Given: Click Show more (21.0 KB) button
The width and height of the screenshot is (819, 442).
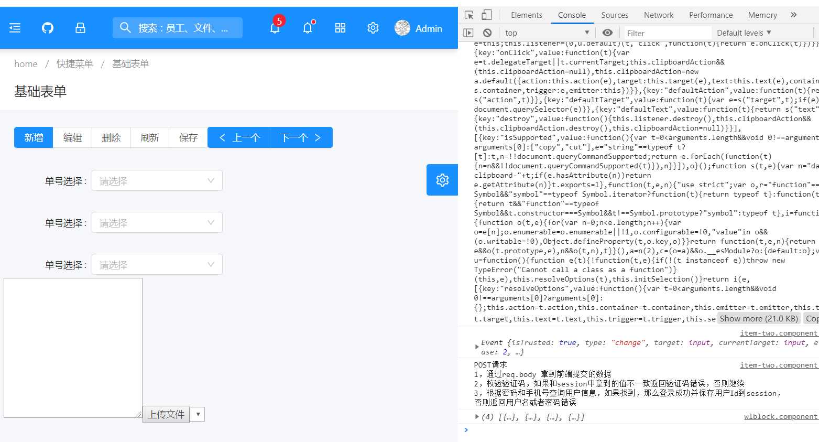Looking at the screenshot, I should (x=759, y=318).
